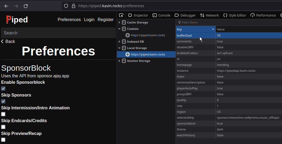282x144 pixels.
Task: Click the av1,vp9,avc value cell
Action: 249,53
